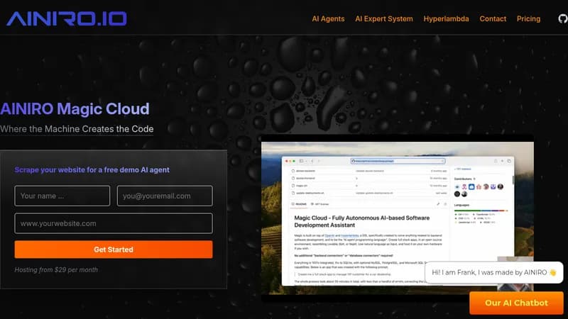
Task: View the Pricing page
Action: click(528, 19)
